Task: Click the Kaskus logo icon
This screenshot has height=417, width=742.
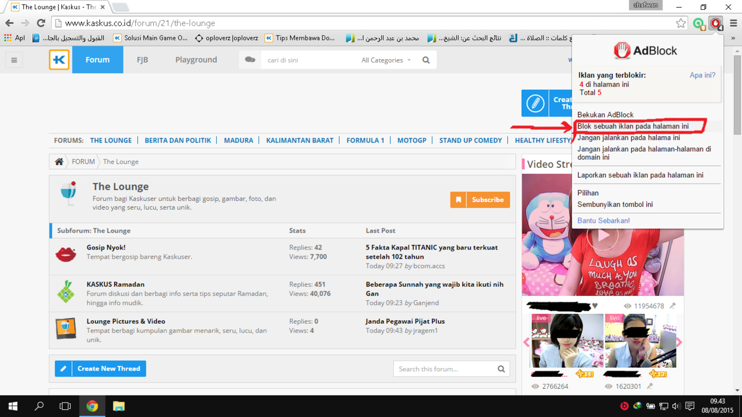Action: click(59, 60)
